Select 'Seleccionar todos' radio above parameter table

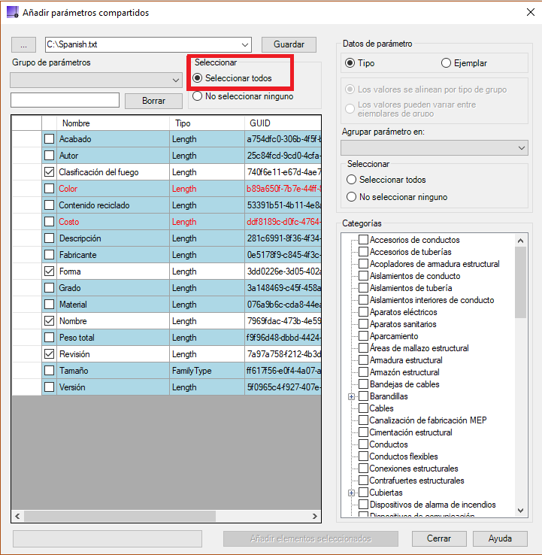(198, 78)
